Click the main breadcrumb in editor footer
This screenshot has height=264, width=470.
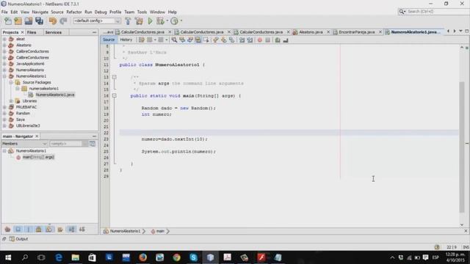click(x=160, y=231)
